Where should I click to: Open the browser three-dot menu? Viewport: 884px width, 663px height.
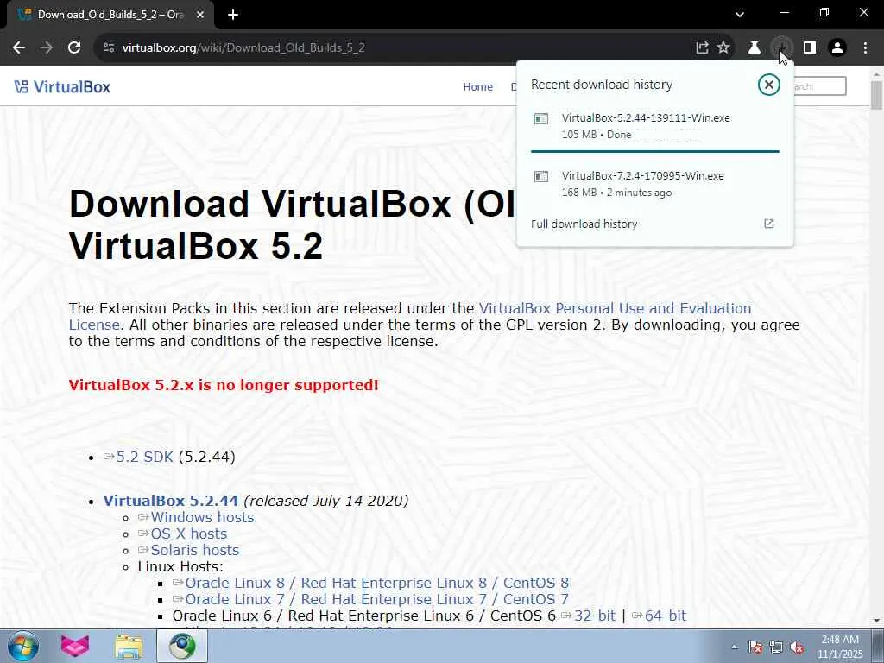click(x=865, y=48)
